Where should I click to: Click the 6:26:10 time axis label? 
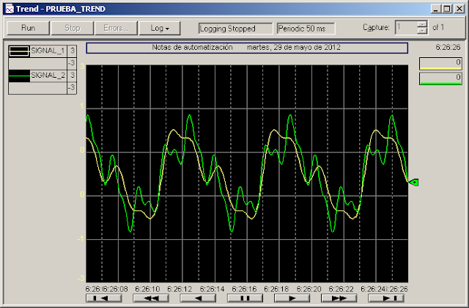147,289
